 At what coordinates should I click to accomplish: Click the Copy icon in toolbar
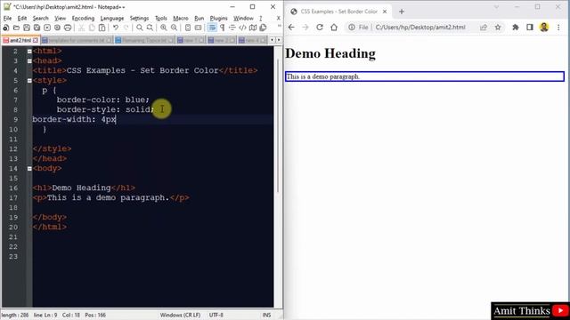pos(92,28)
